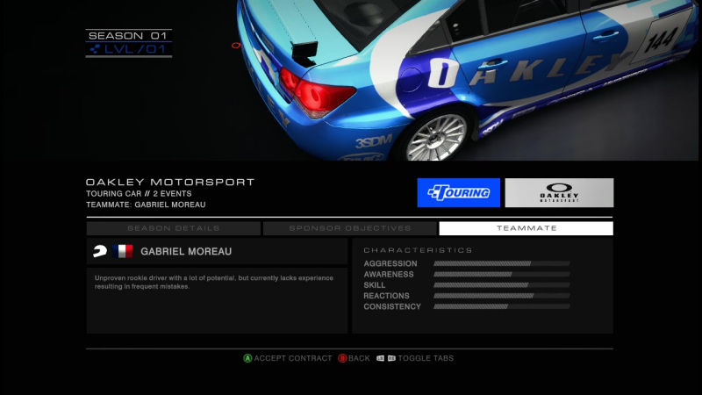The width and height of the screenshot is (702, 395).
Task: Click the Awareness stat bar
Action: tap(502, 274)
